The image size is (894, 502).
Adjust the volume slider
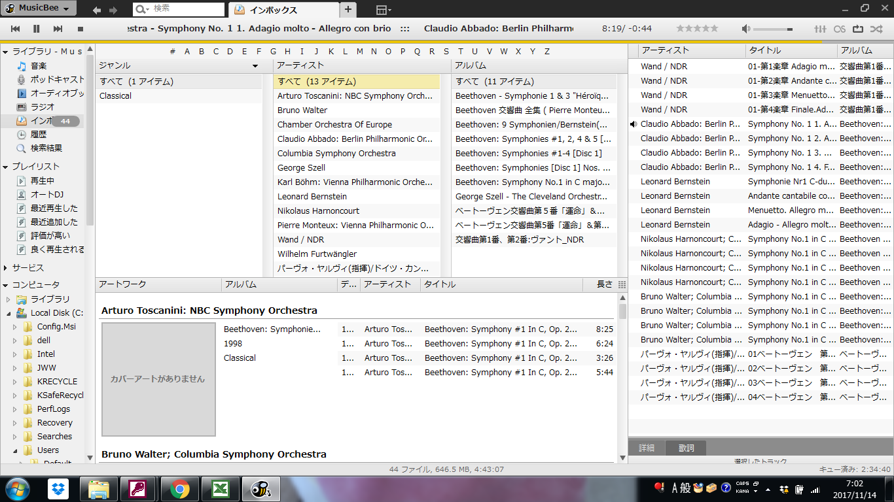(773, 29)
